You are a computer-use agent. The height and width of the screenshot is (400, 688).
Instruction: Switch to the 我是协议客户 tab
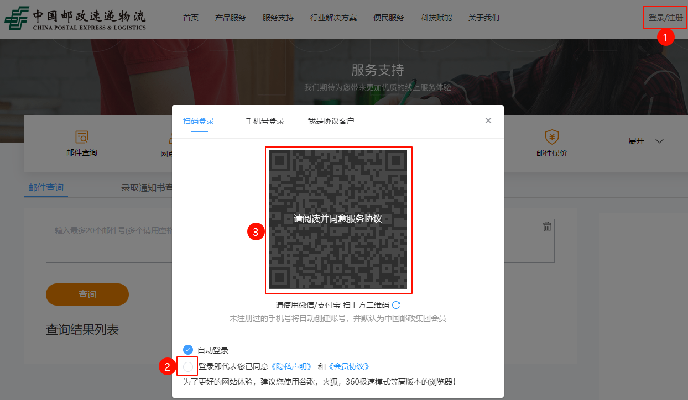tap(331, 121)
